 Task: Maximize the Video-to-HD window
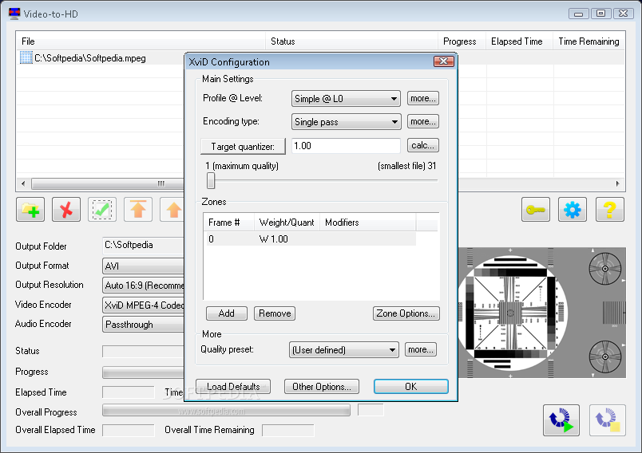[600, 14]
